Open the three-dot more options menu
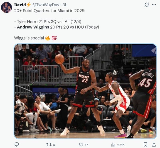This screenshot has height=148, width=160. [x=154, y=5]
